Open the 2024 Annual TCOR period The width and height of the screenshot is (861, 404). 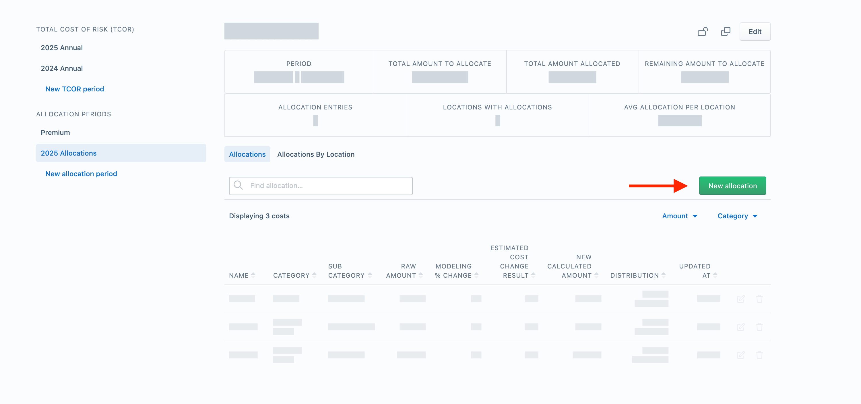[x=61, y=68]
